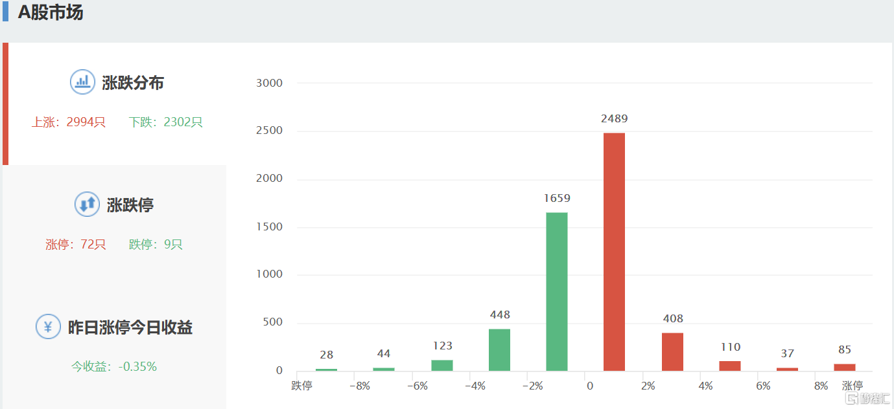Click the green bar labeled 123

point(441,365)
